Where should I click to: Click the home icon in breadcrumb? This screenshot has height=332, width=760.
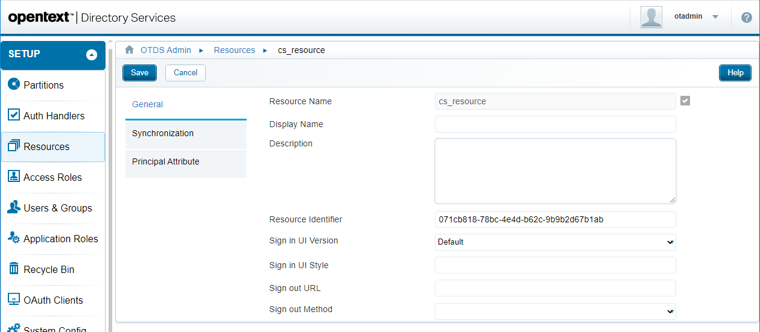(x=129, y=50)
